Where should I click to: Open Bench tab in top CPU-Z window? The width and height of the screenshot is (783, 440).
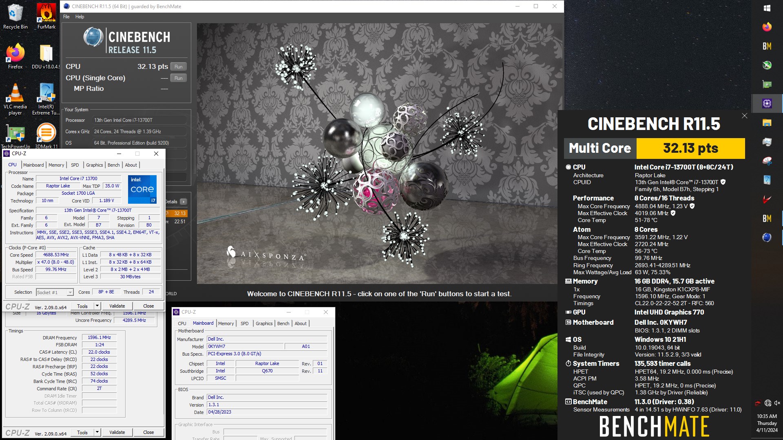tap(114, 165)
